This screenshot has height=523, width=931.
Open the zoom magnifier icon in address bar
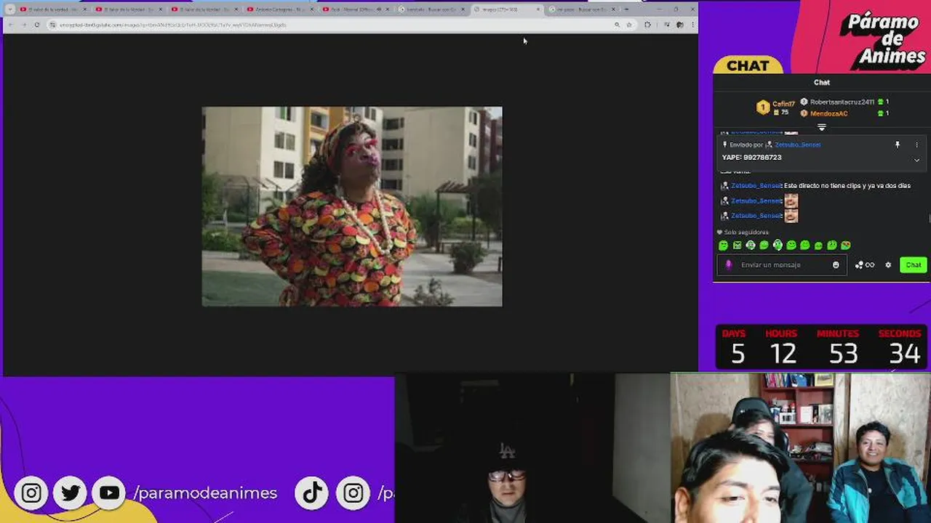617,25
